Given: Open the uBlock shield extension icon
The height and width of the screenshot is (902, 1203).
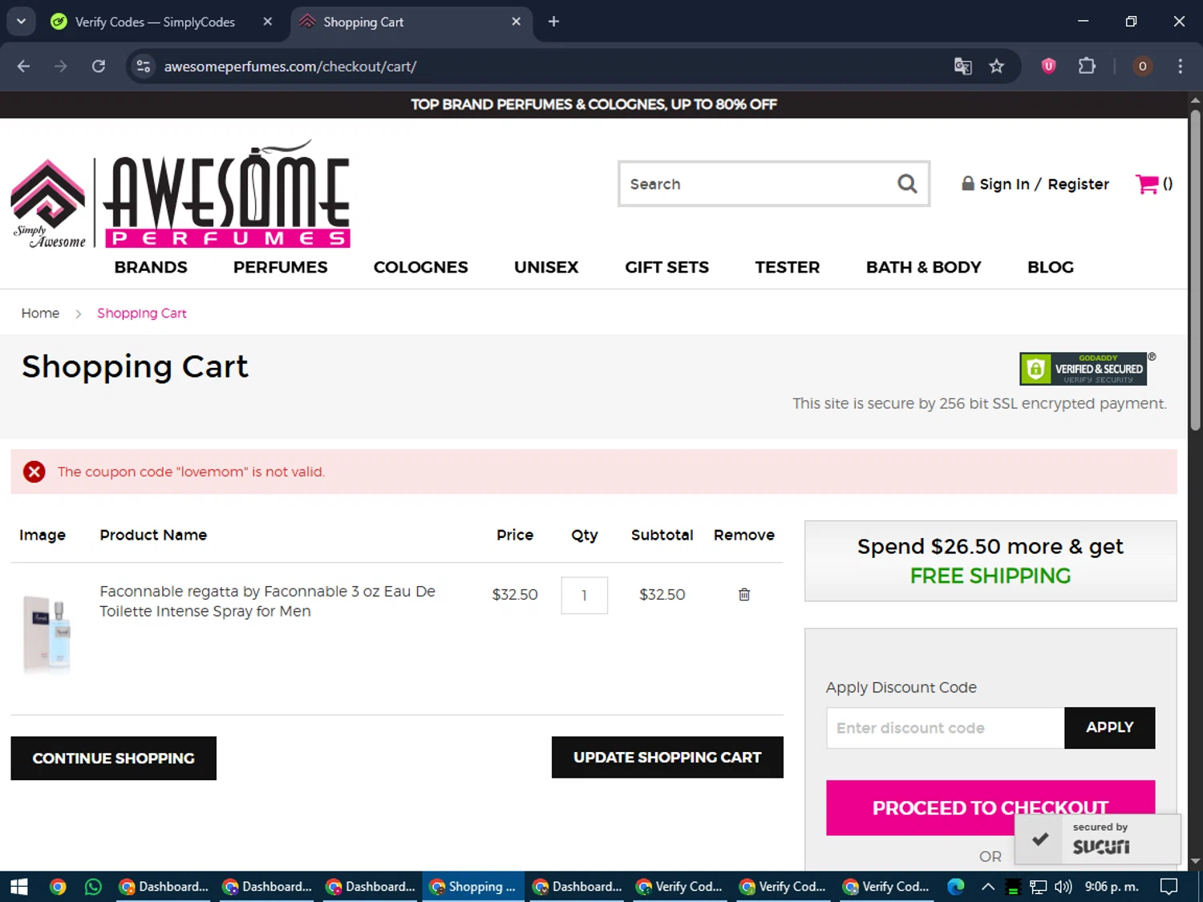Looking at the screenshot, I should 1048,66.
